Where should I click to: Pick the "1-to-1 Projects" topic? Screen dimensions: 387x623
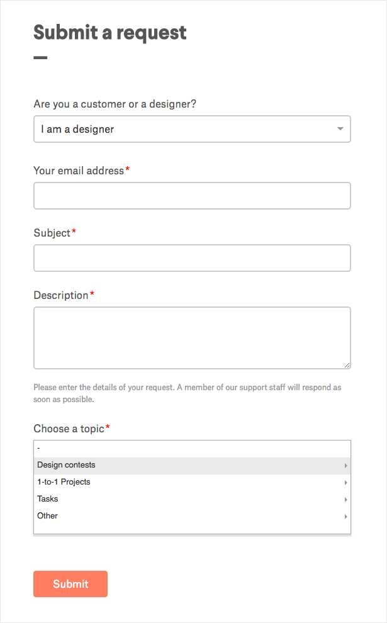[x=64, y=482]
